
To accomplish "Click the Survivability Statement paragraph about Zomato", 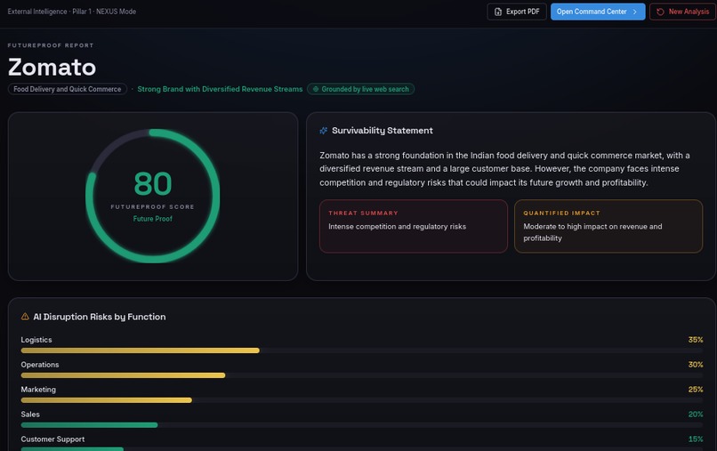I will point(504,169).
